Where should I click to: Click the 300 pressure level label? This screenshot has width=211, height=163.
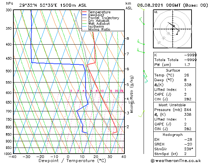[9, 10]
